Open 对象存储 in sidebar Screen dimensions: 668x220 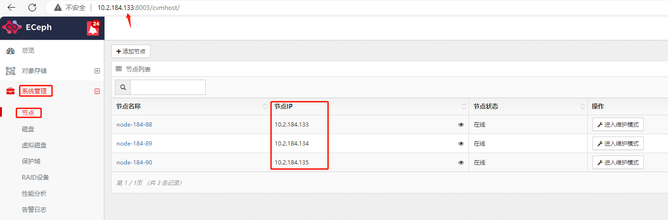click(34, 71)
